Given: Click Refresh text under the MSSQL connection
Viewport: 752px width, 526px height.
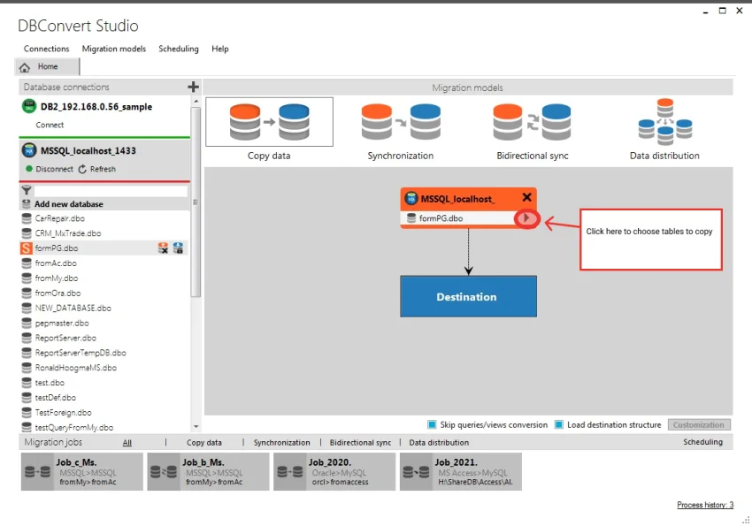Looking at the screenshot, I should pos(103,169).
